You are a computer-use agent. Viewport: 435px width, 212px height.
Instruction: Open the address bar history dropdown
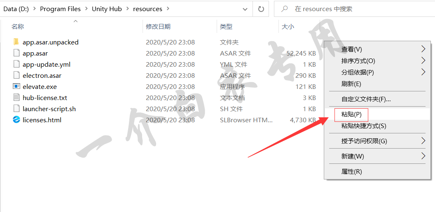(245, 9)
